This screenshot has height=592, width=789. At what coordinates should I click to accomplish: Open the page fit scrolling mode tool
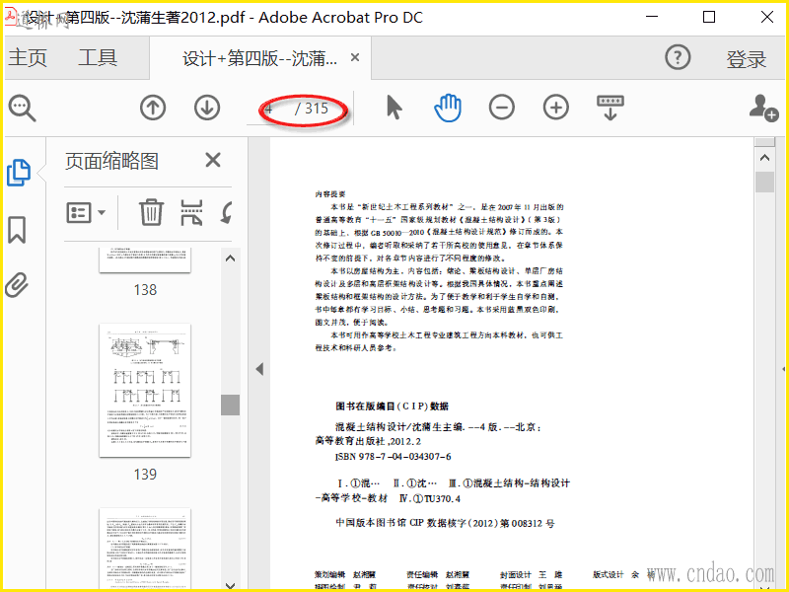tap(610, 108)
